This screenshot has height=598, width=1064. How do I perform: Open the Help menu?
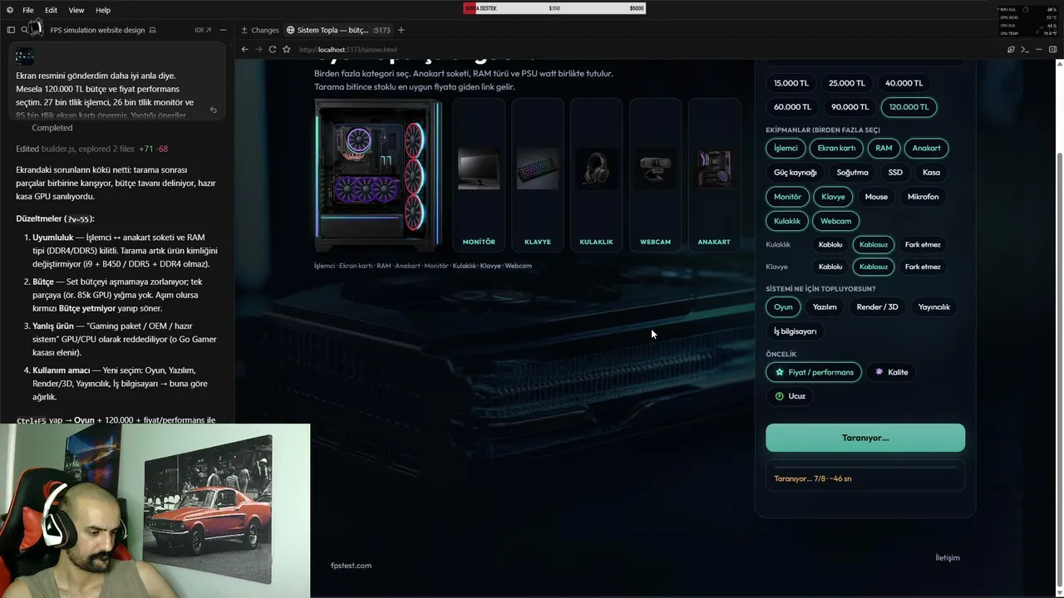point(103,10)
